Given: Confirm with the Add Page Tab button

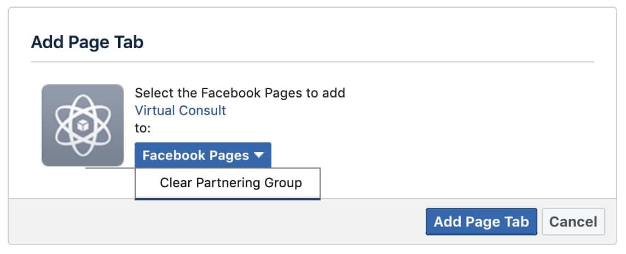Looking at the screenshot, I should coord(482,222).
